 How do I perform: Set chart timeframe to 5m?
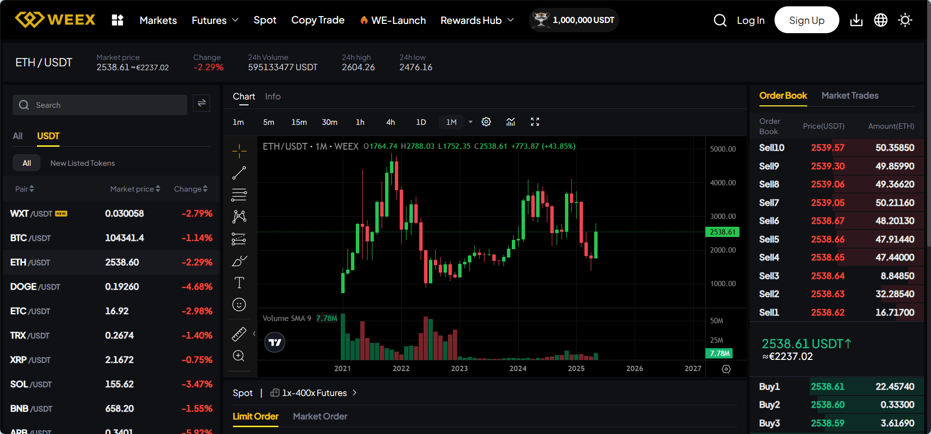pyautogui.click(x=269, y=122)
